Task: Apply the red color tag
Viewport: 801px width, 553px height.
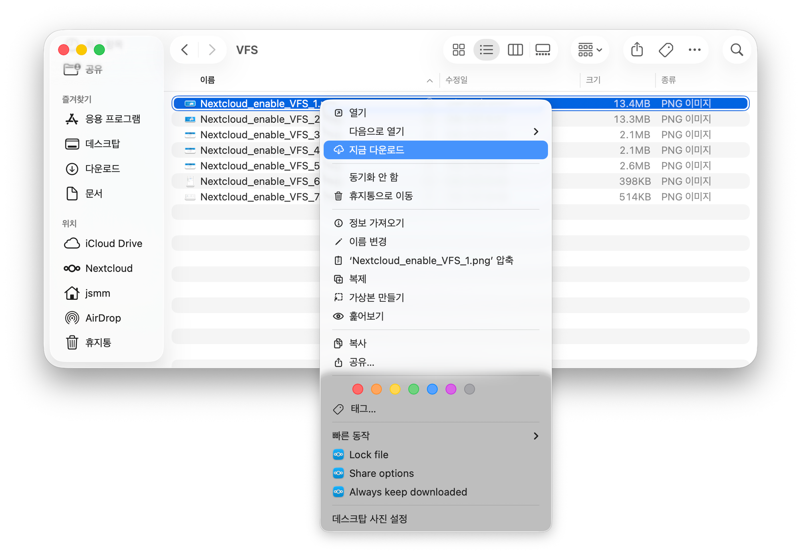Action: [358, 389]
